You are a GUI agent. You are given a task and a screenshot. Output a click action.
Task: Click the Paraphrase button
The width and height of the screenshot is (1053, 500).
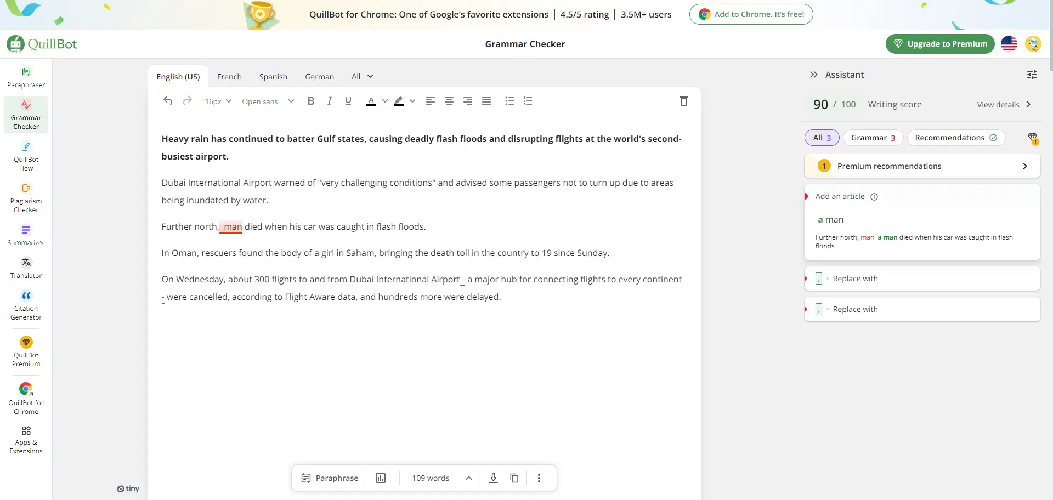(330, 478)
